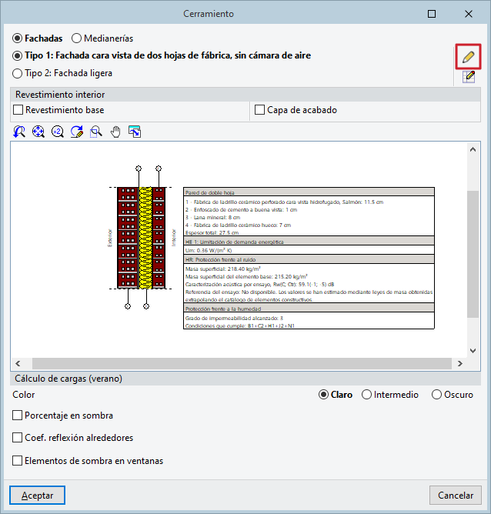Open the table edit icon below pencil
This screenshot has height=514, width=491.
click(469, 77)
